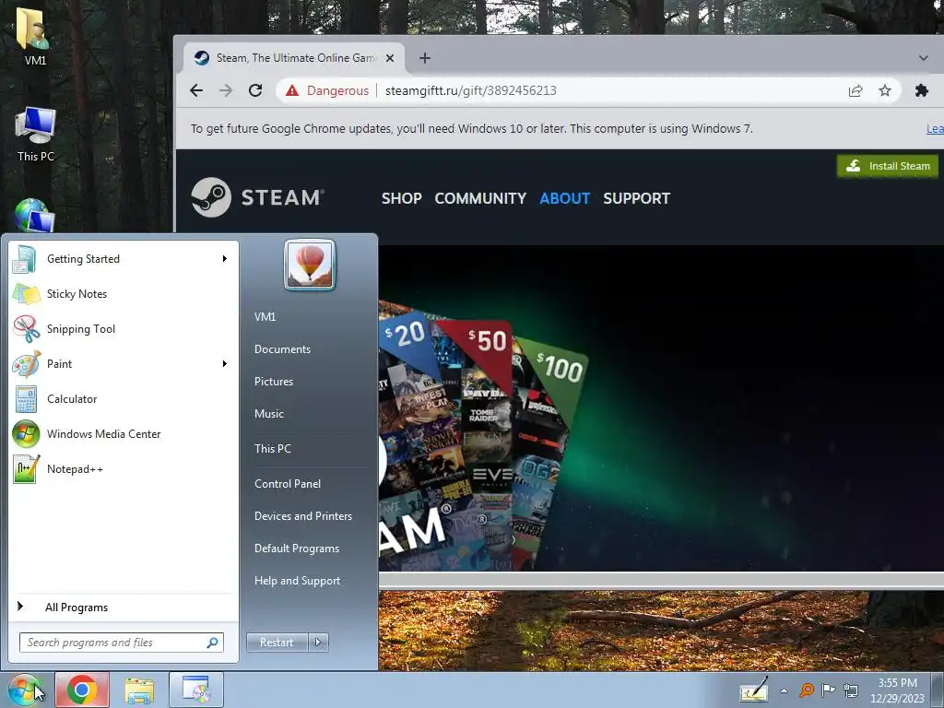Click the hot air balloon user picture
This screenshot has width=944, height=708.
click(310, 265)
